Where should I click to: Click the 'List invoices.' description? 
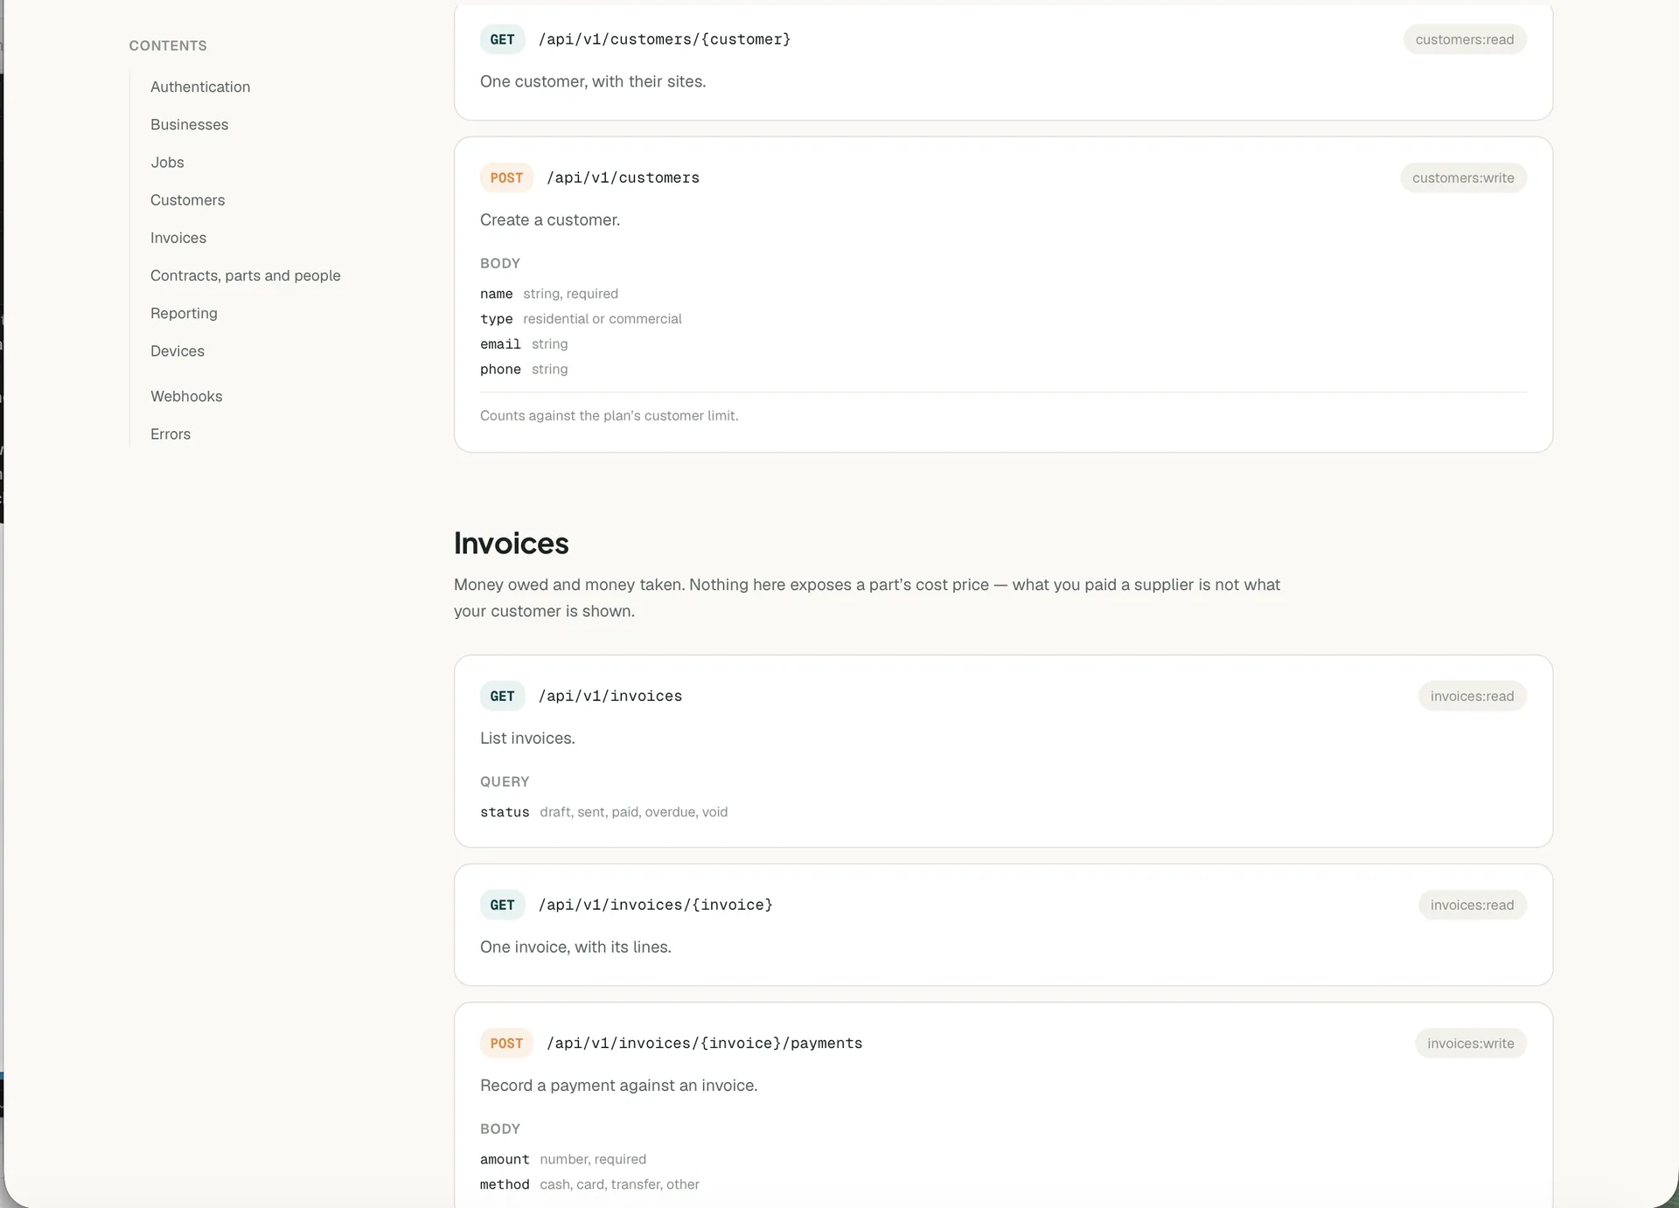coord(527,738)
